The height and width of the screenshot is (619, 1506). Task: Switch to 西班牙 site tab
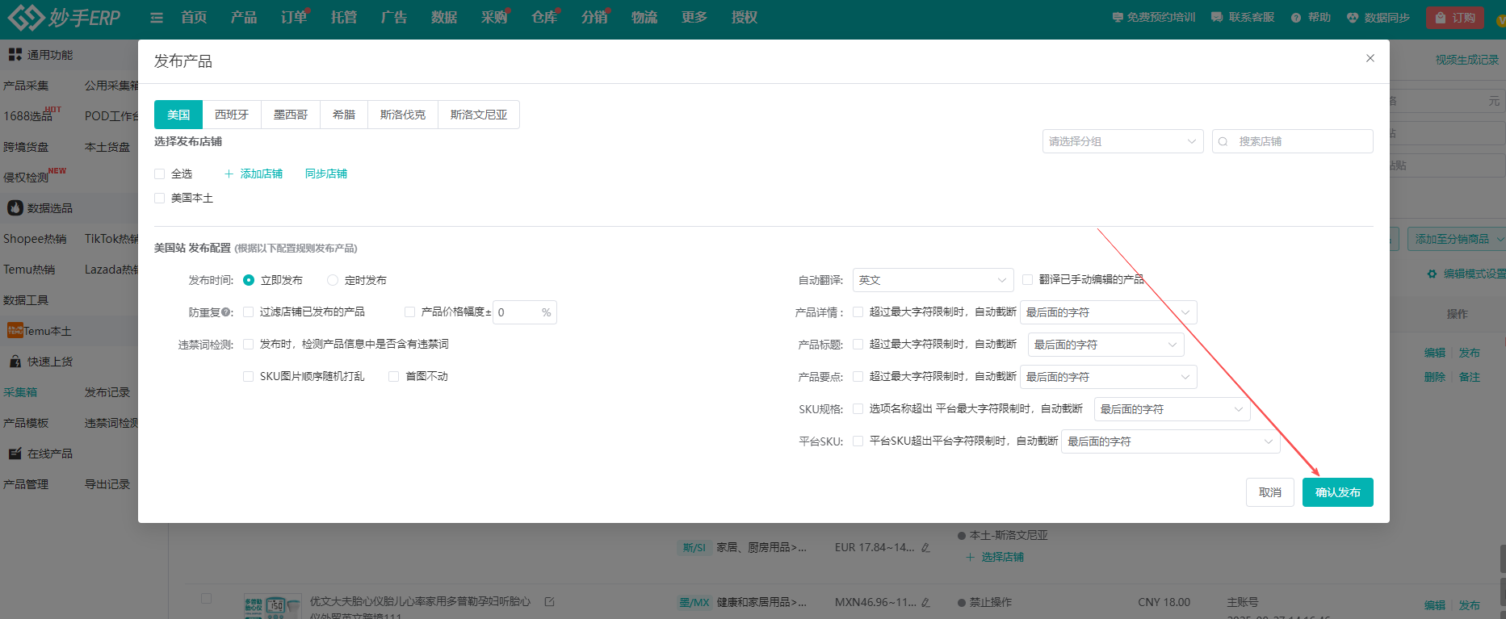point(232,115)
